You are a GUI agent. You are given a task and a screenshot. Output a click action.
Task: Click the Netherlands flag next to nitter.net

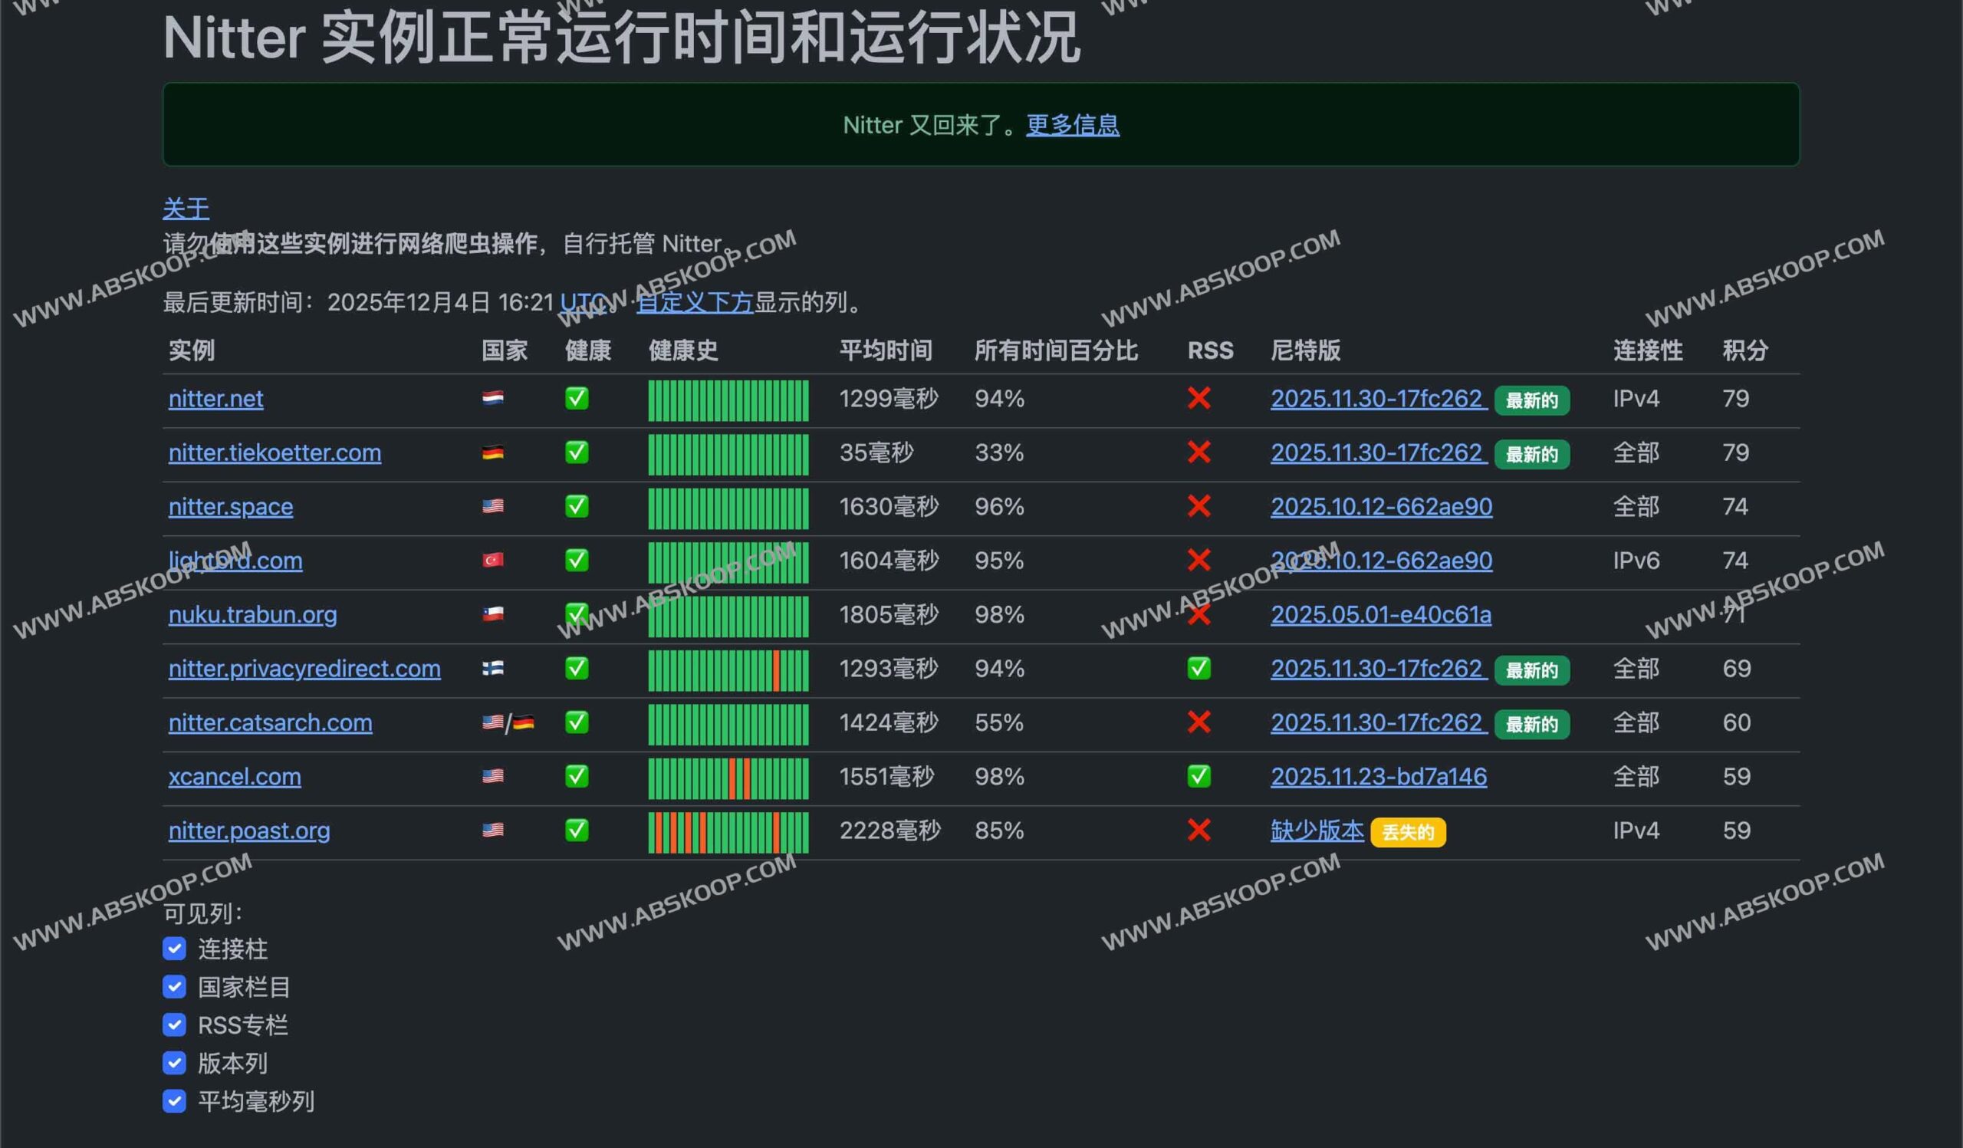coord(492,399)
